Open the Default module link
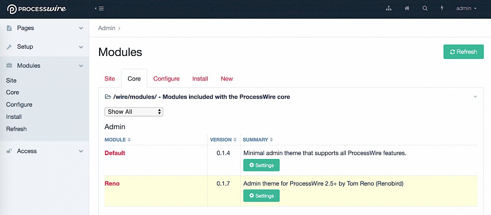491x215 pixels. pos(115,153)
